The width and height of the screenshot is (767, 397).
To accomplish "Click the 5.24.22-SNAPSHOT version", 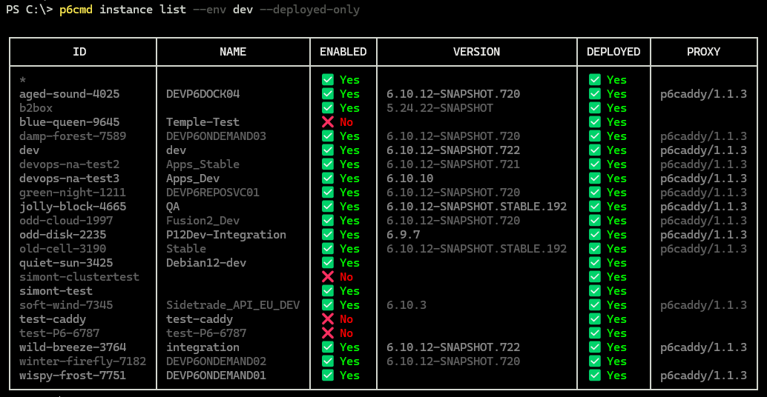I will [x=440, y=108].
